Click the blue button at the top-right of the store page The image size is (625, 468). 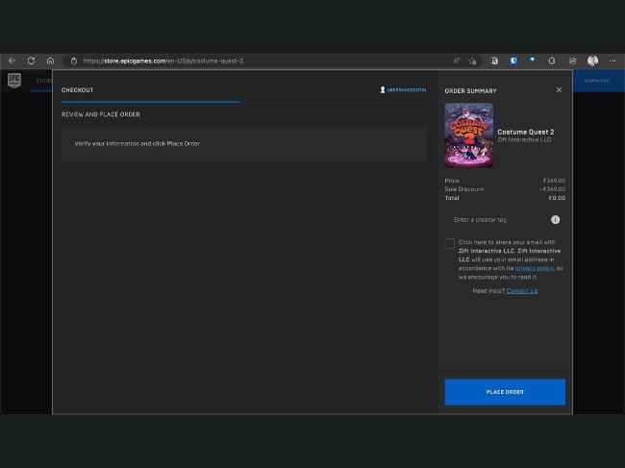click(599, 81)
